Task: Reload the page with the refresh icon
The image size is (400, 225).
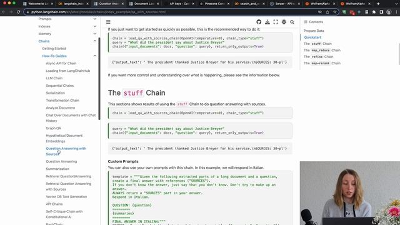Action: 18,12
